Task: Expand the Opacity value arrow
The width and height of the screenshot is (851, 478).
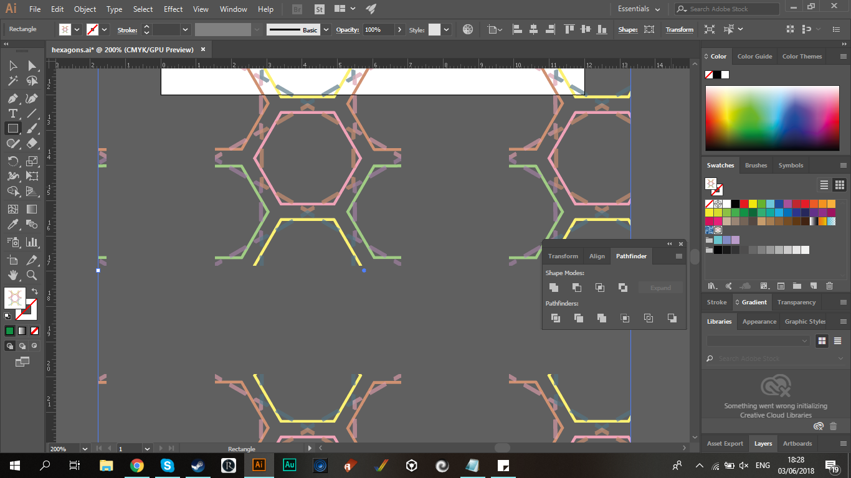Action: pos(399,29)
